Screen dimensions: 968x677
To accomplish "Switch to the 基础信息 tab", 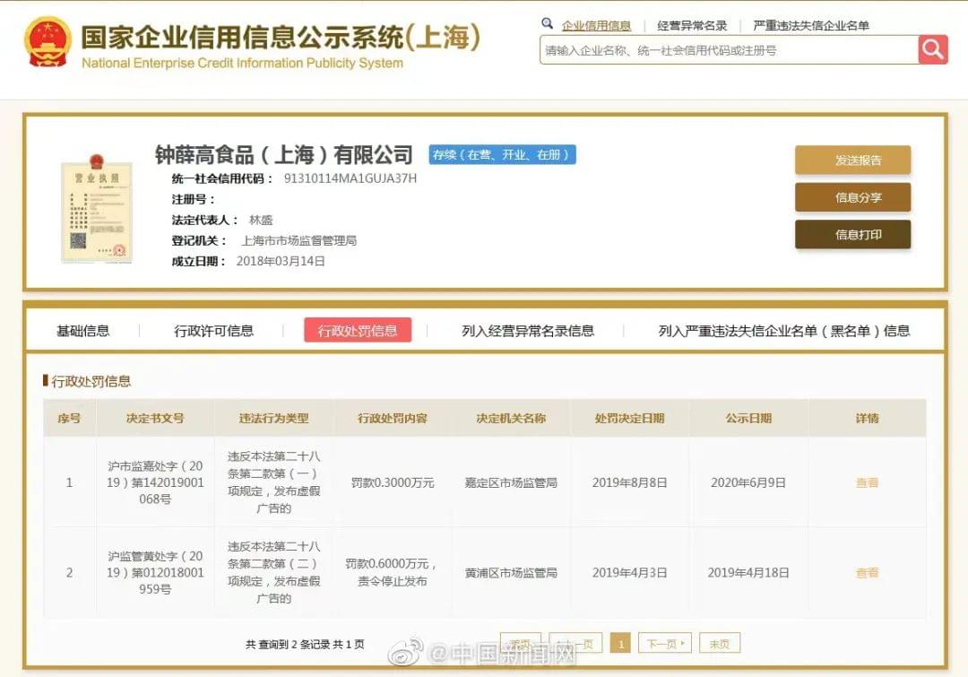I will pos(82,331).
